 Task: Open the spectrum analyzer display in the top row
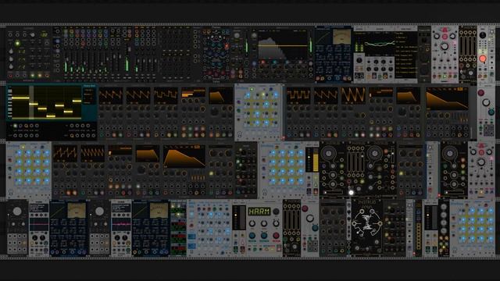click(283, 44)
